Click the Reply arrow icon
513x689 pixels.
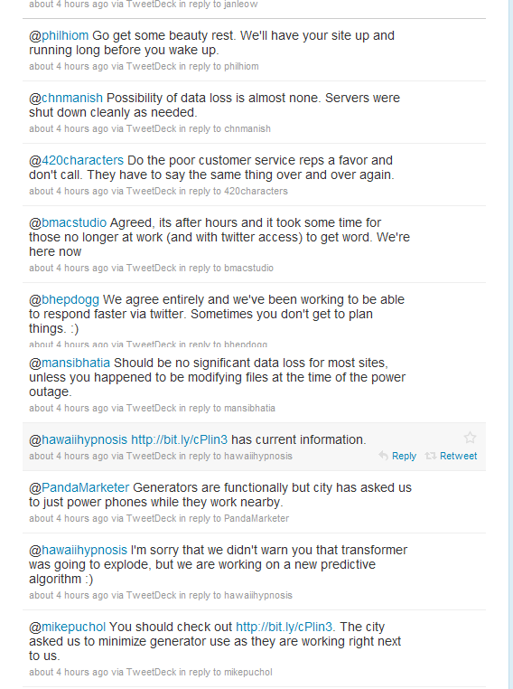(383, 456)
